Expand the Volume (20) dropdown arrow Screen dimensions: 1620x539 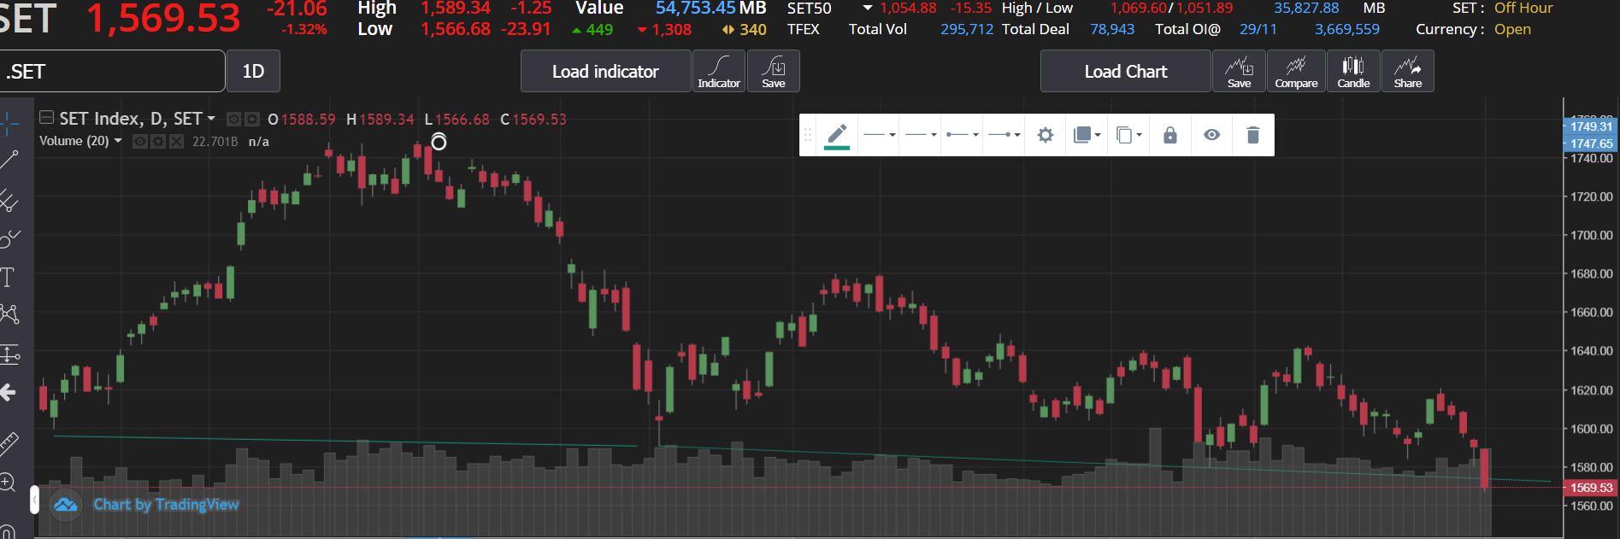coord(118,141)
